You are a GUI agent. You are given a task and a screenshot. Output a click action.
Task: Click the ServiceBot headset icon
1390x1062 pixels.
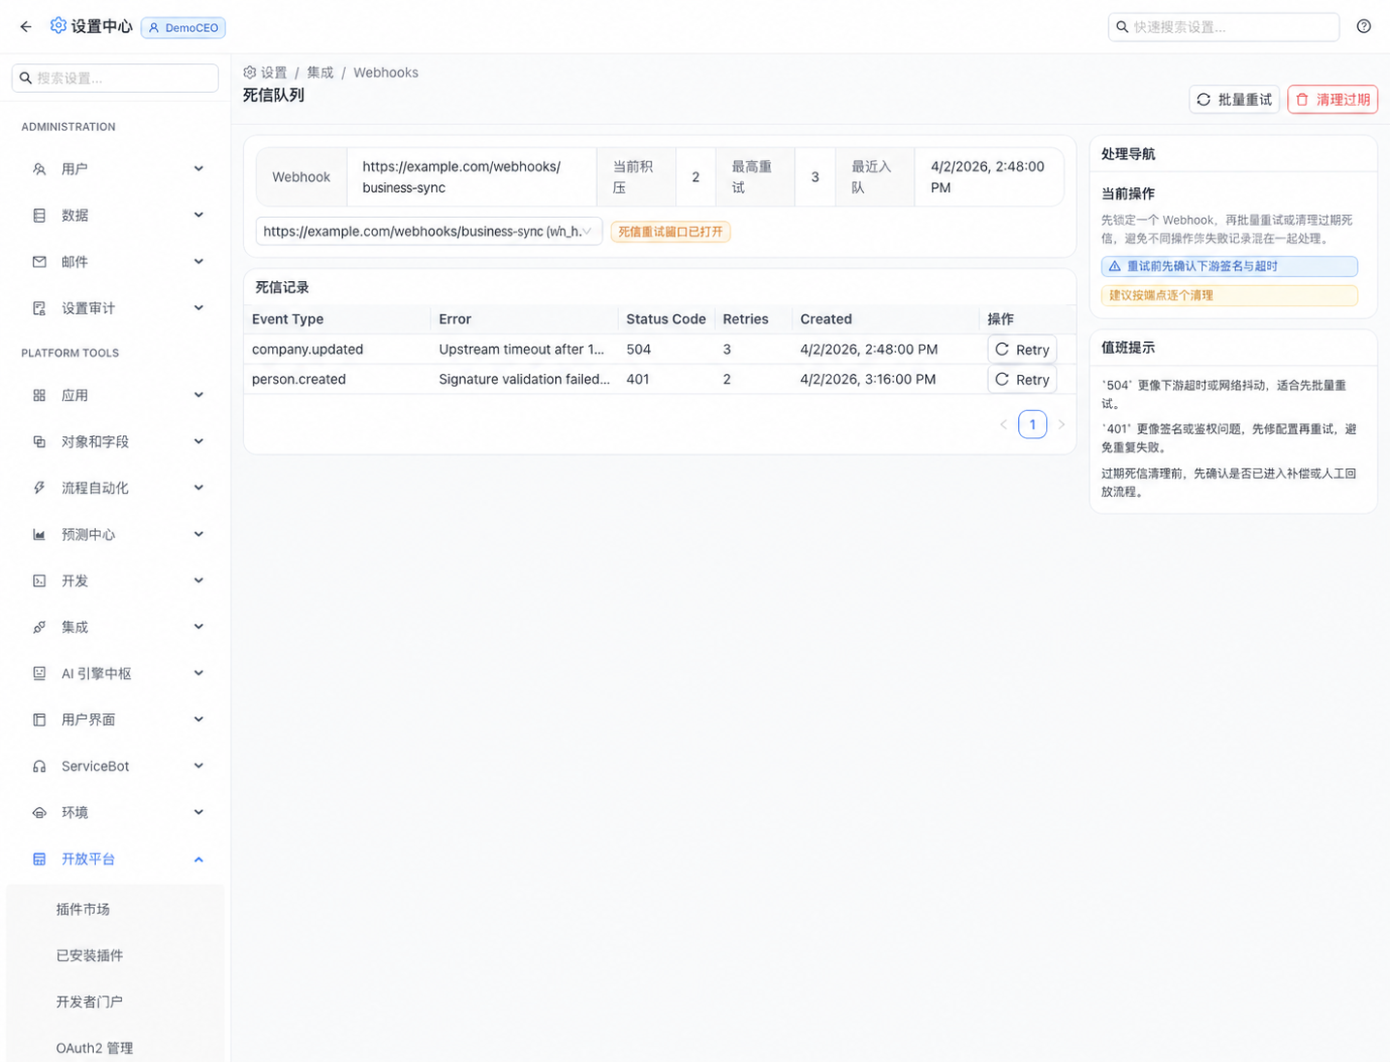40,766
